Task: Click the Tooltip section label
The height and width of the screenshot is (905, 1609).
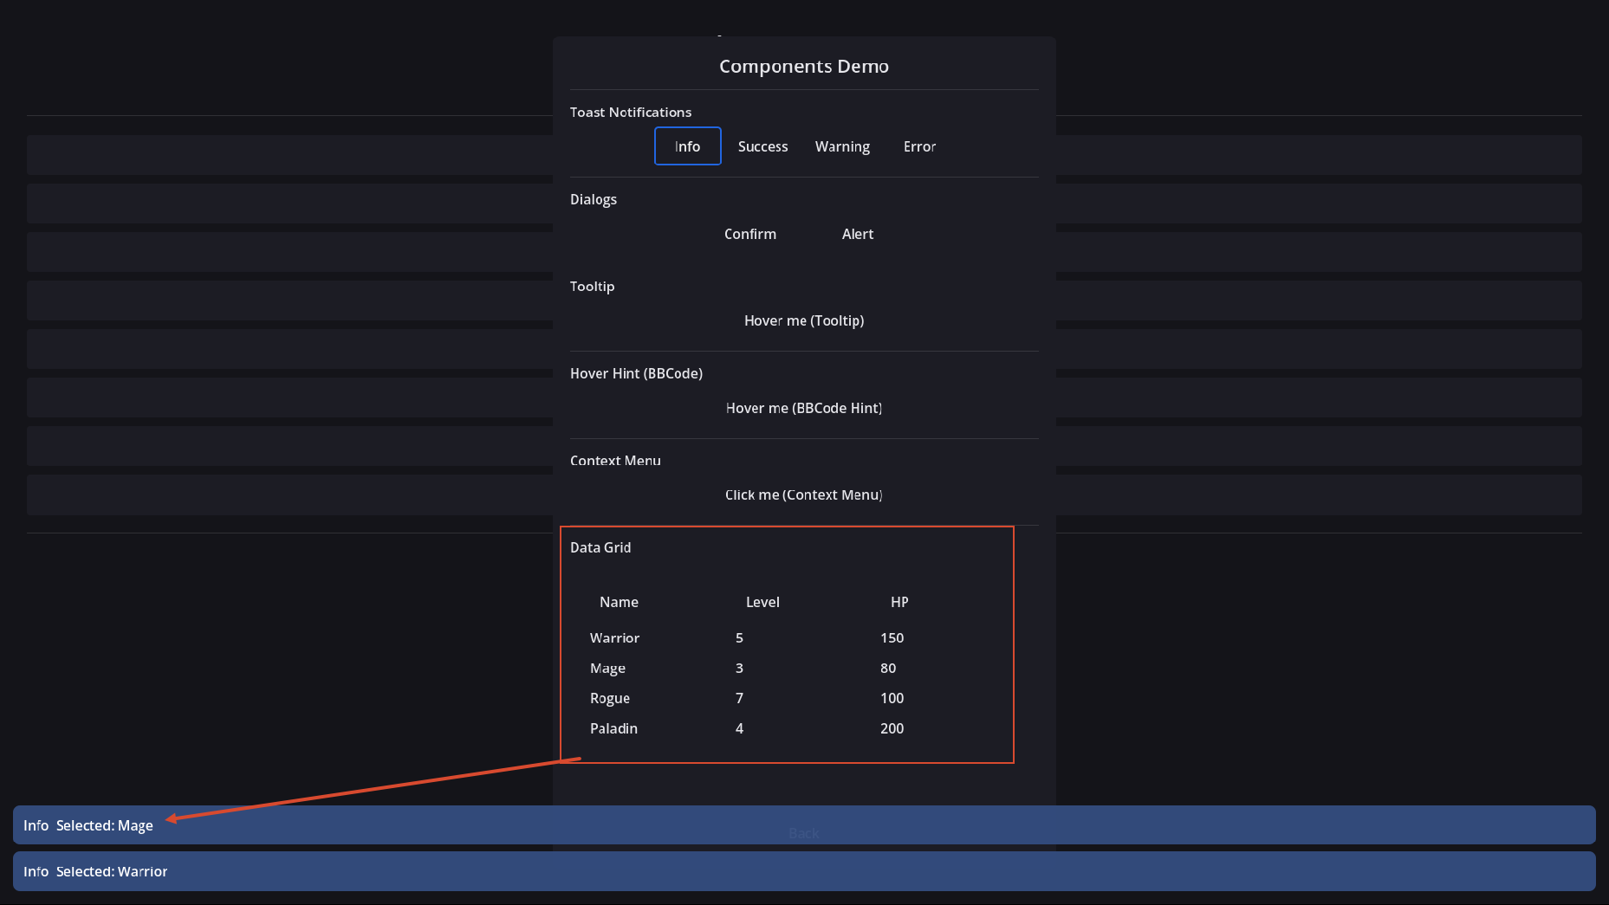Action: [x=592, y=286]
